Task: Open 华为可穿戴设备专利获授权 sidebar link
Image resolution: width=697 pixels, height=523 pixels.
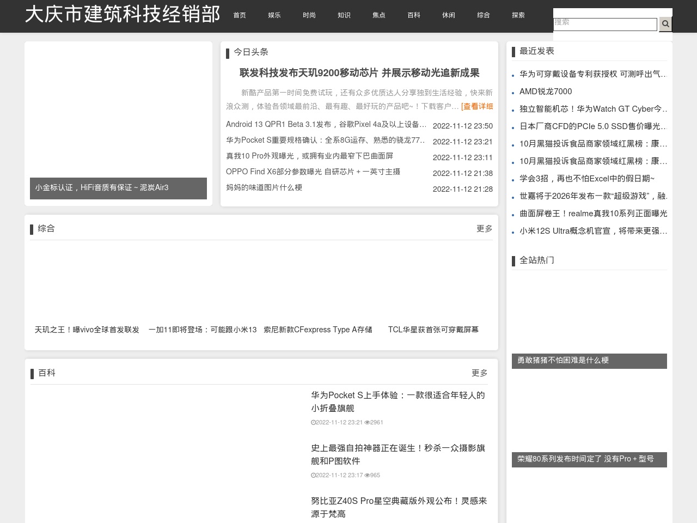Action: (593, 74)
